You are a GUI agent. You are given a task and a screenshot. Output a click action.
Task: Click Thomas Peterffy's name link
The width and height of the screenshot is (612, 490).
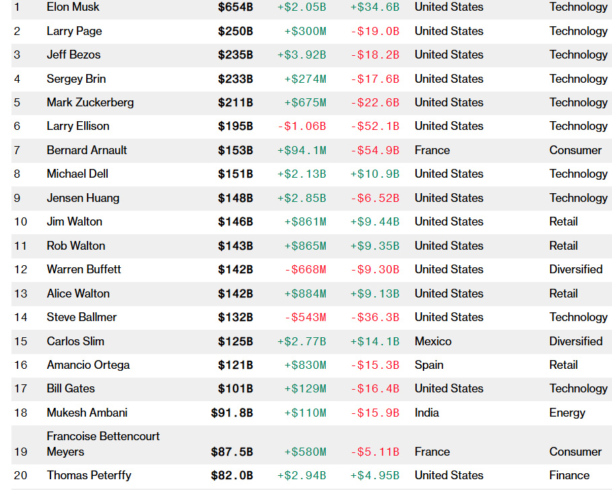89,475
